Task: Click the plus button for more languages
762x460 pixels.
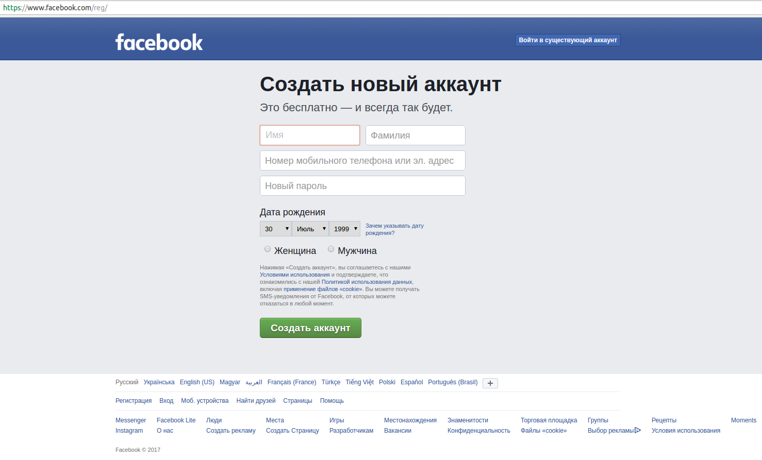Action: 490,383
